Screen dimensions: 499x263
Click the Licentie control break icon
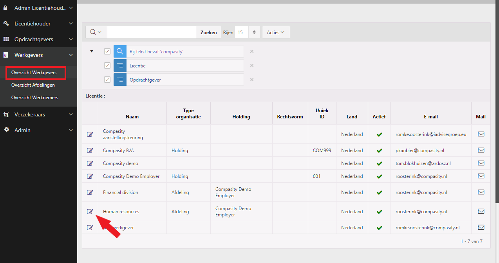point(120,65)
